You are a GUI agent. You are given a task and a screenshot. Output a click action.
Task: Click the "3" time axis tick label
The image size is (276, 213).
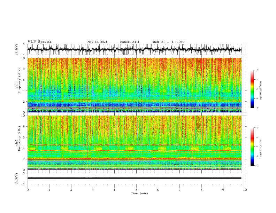[93, 190]
